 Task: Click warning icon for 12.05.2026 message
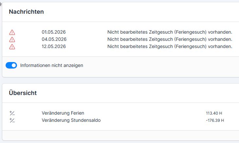click(x=12, y=47)
